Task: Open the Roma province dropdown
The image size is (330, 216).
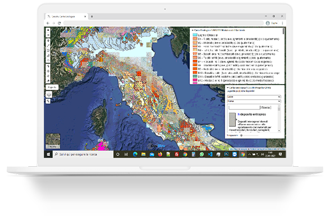Action: (x=254, y=102)
